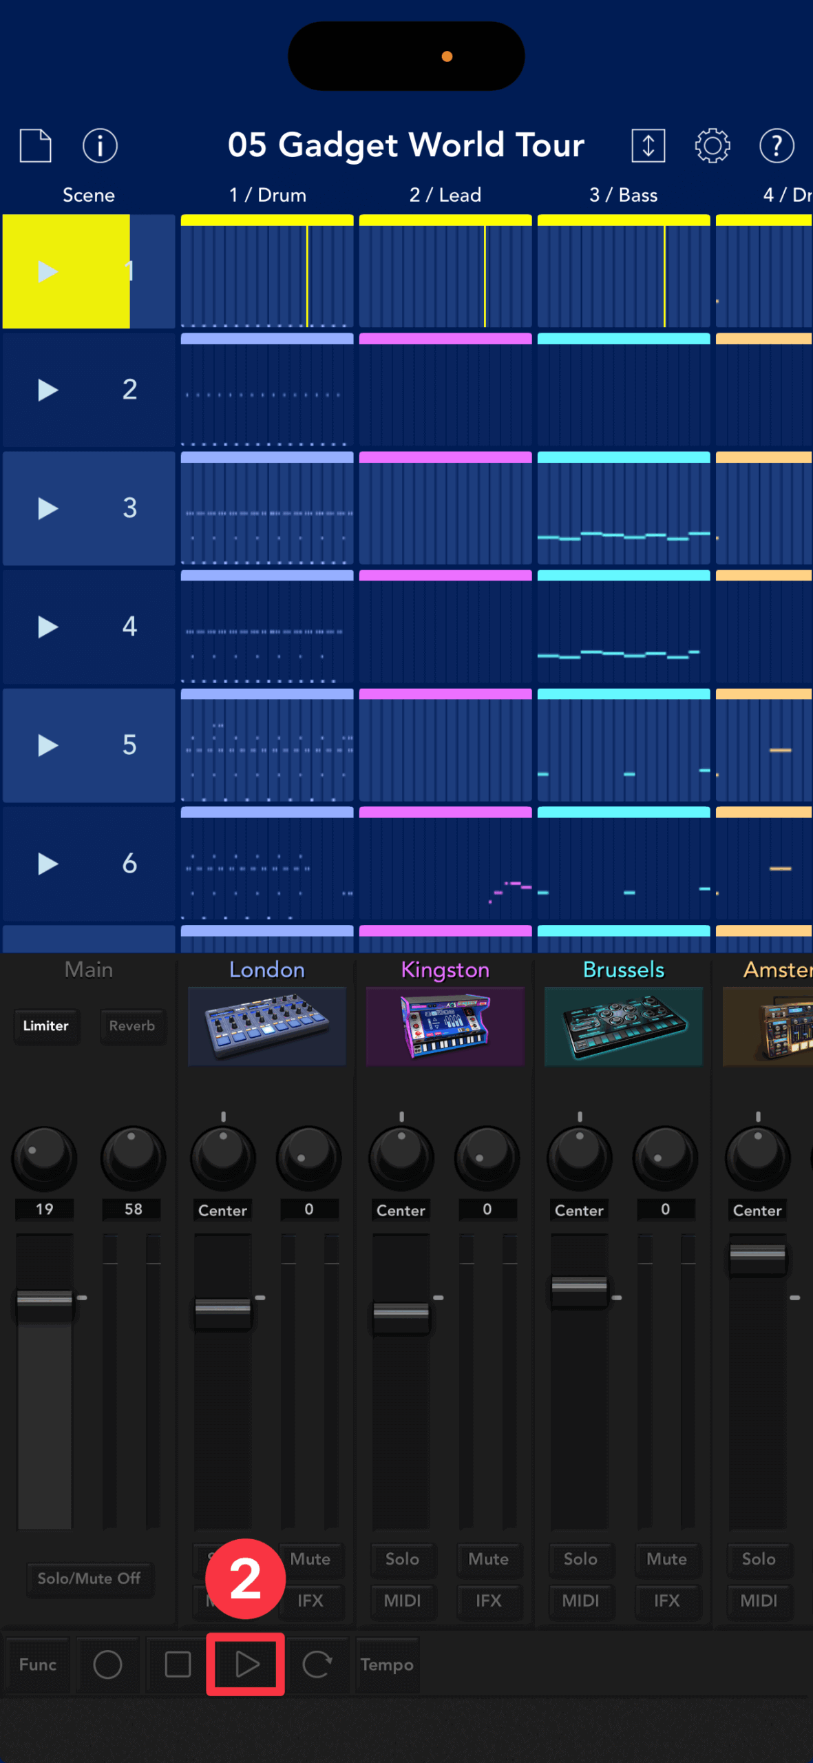The height and width of the screenshot is (1763, 813).
Task: Open the London drum gadget thumbnail
Action: click(266, 1025)
